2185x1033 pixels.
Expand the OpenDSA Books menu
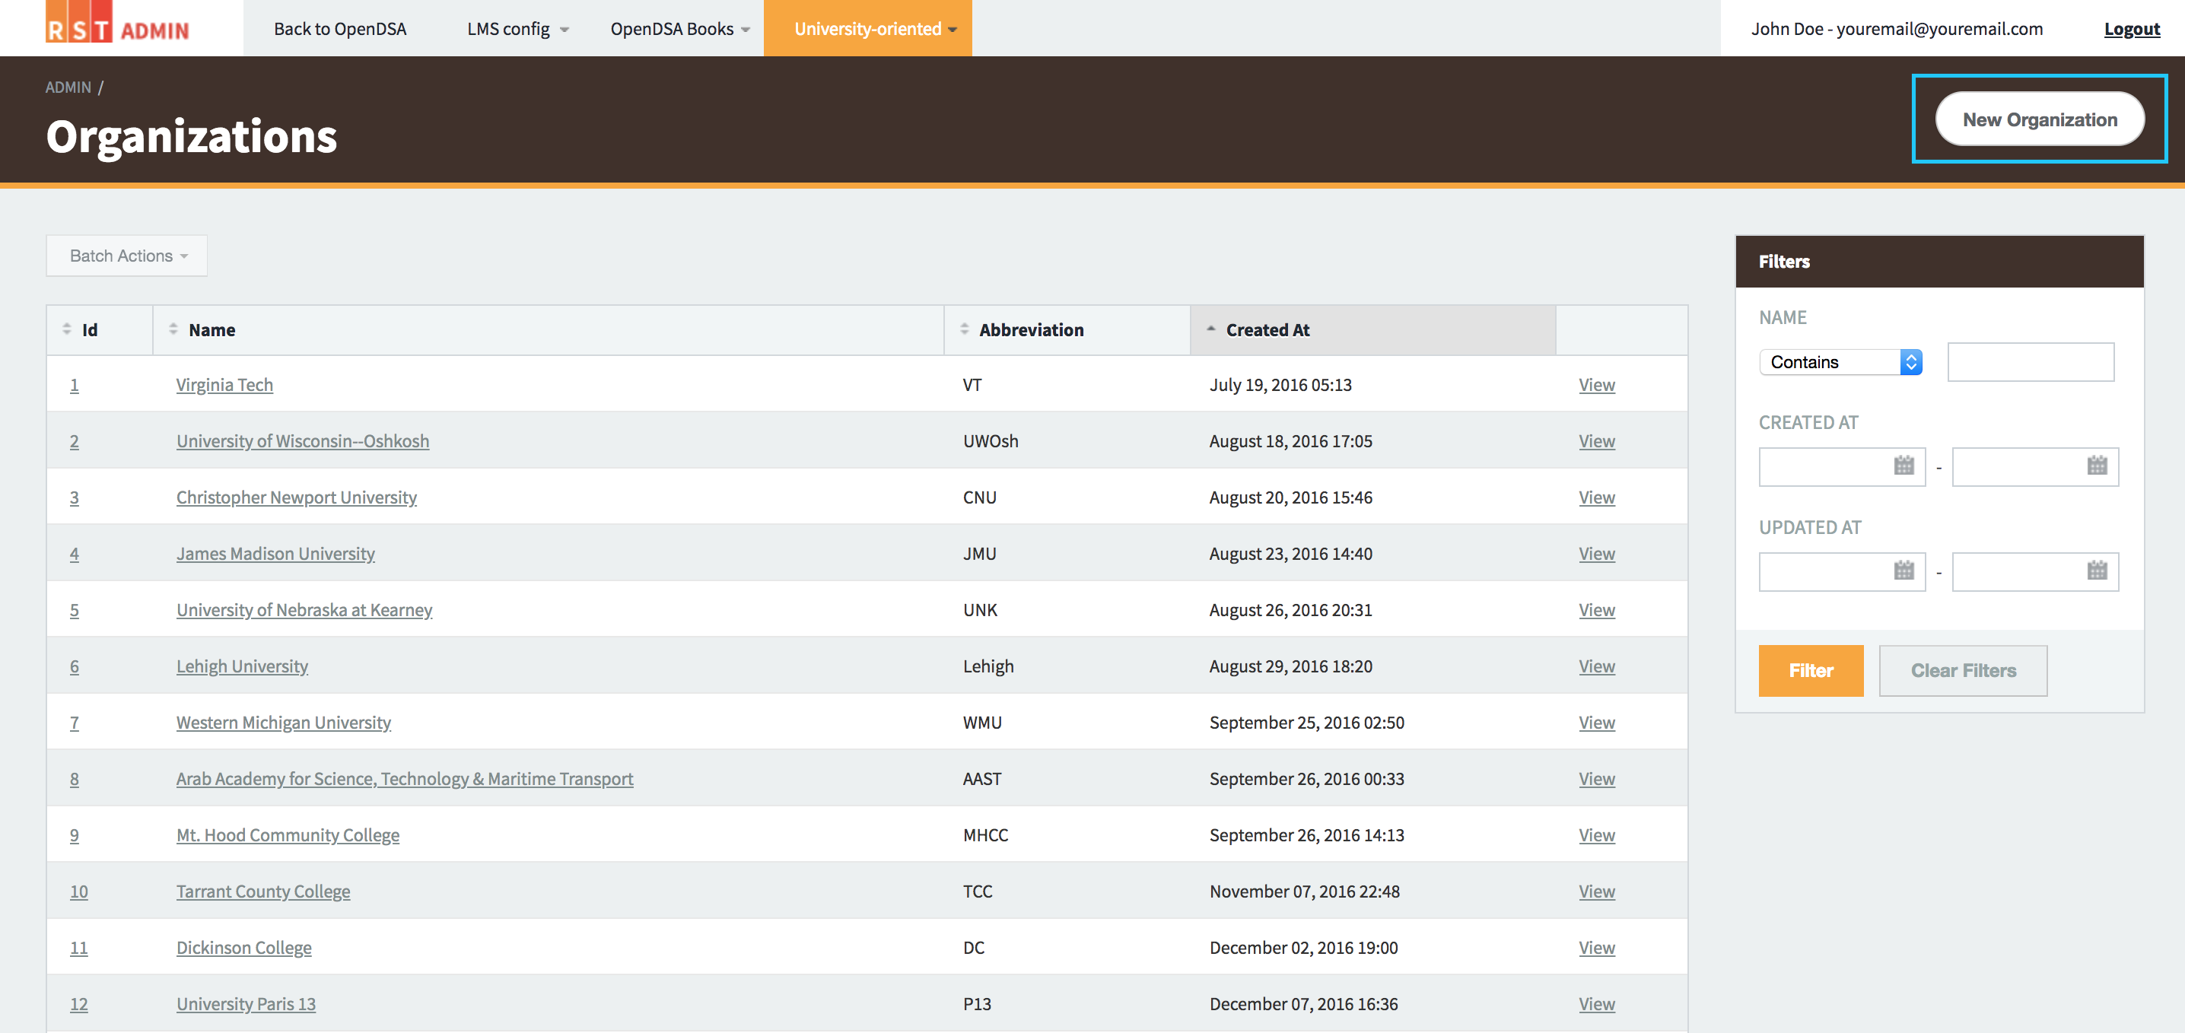point(679,29)
